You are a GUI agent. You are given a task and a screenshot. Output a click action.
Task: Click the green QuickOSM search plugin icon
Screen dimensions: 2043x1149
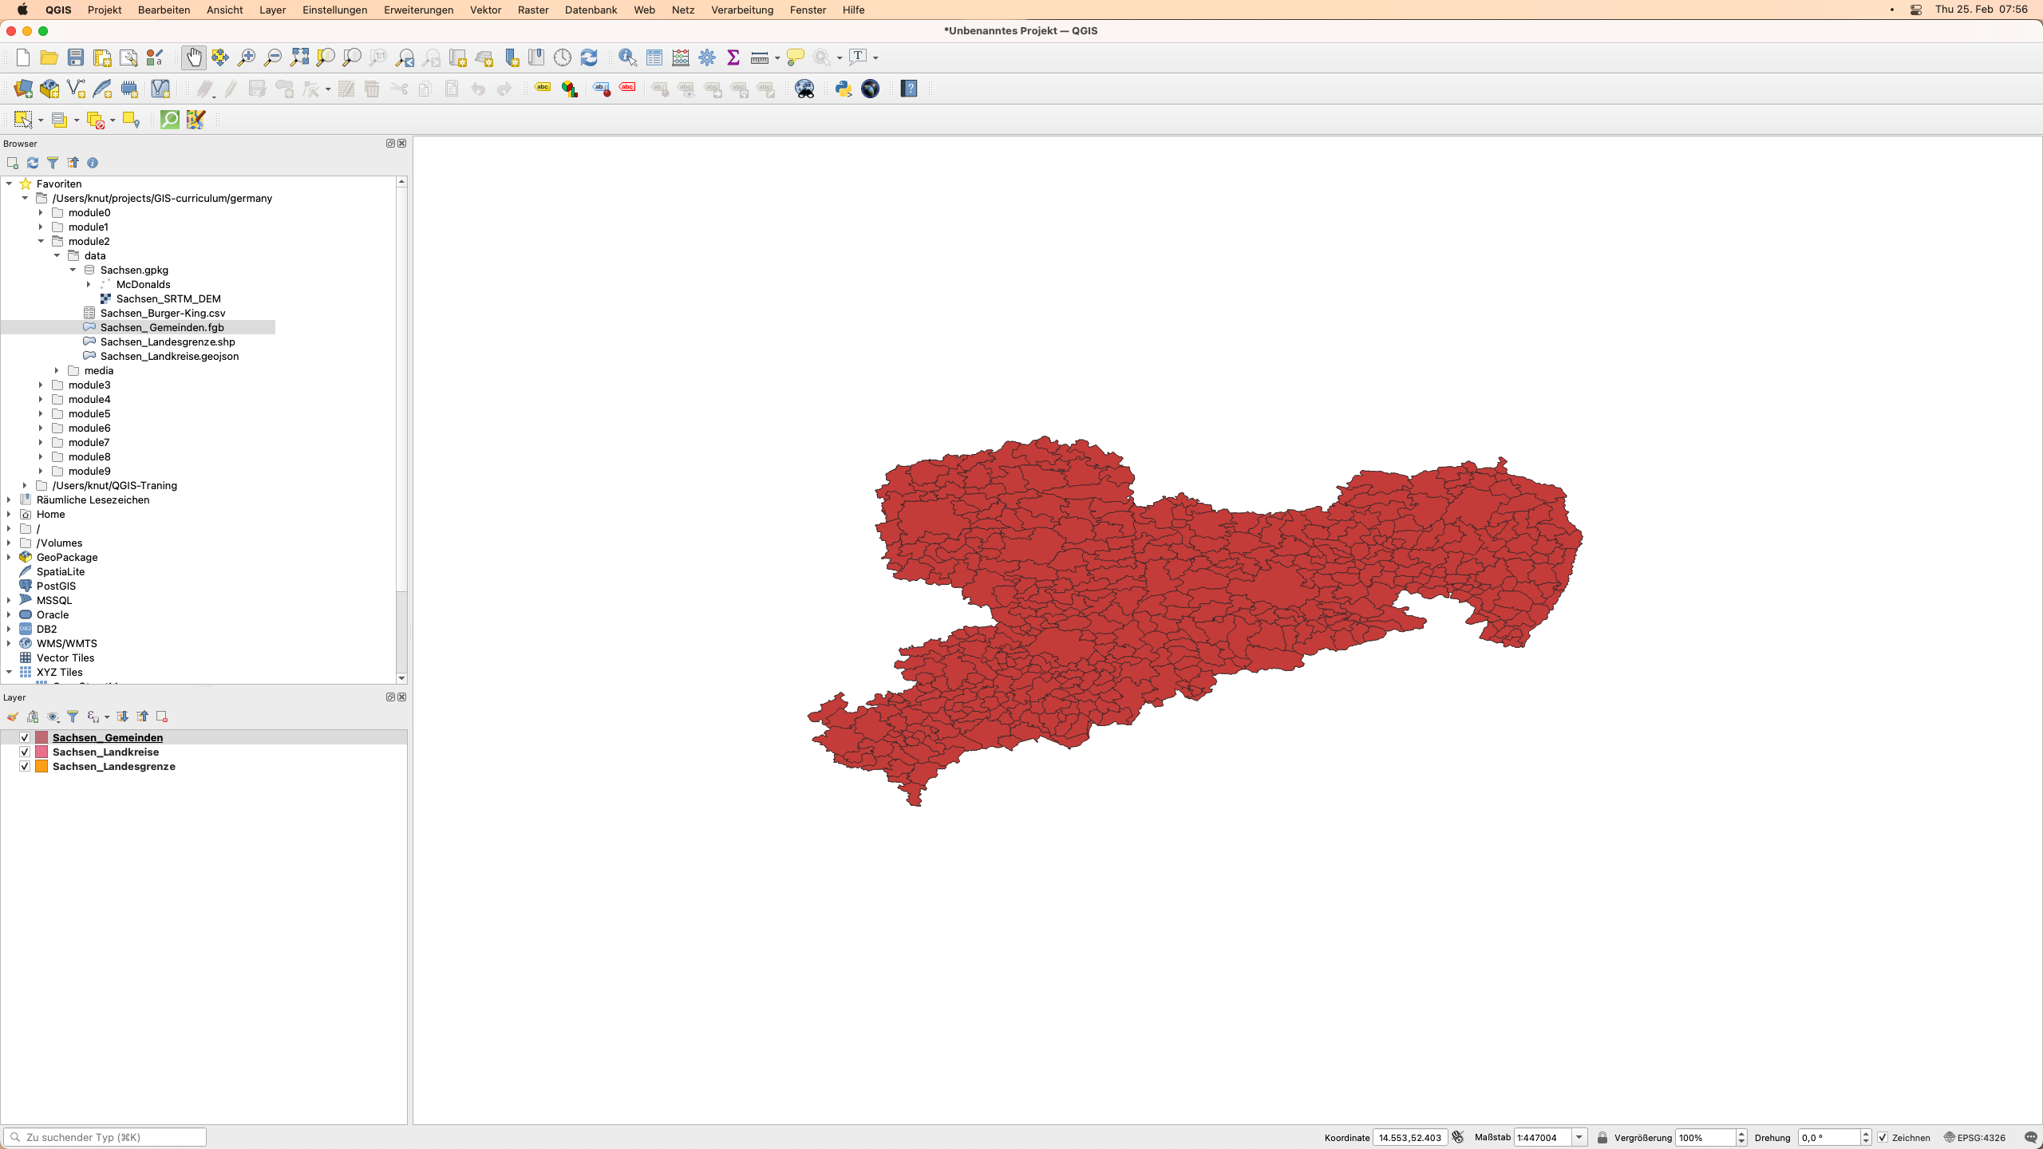pos(170,120)
